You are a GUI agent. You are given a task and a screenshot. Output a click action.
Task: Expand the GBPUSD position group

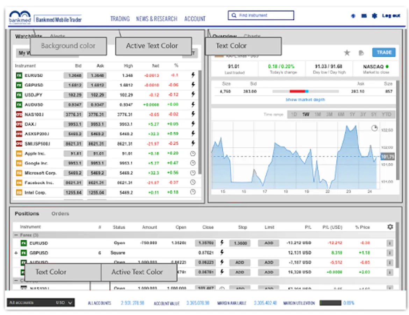(16, 253)
